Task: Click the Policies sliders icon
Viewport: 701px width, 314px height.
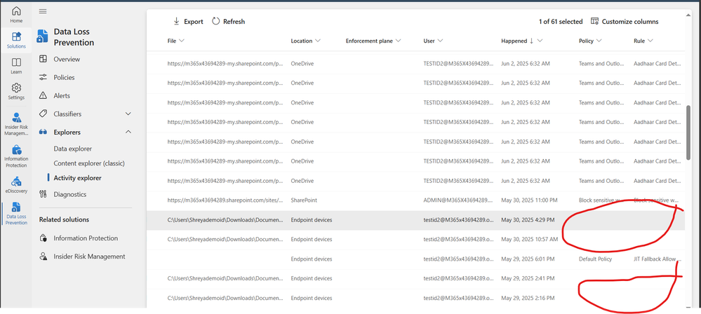Action: coord(43,77)
